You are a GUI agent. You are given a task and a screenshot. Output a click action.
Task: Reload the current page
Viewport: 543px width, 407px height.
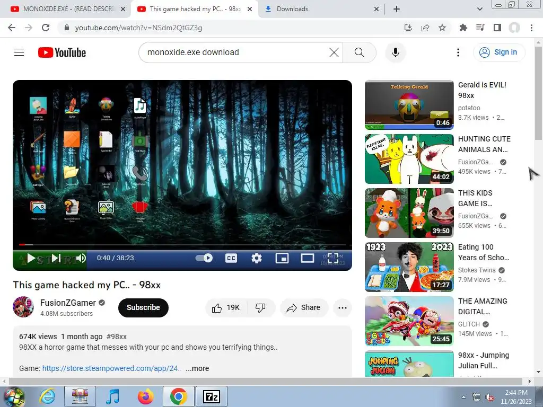[46, 28]
